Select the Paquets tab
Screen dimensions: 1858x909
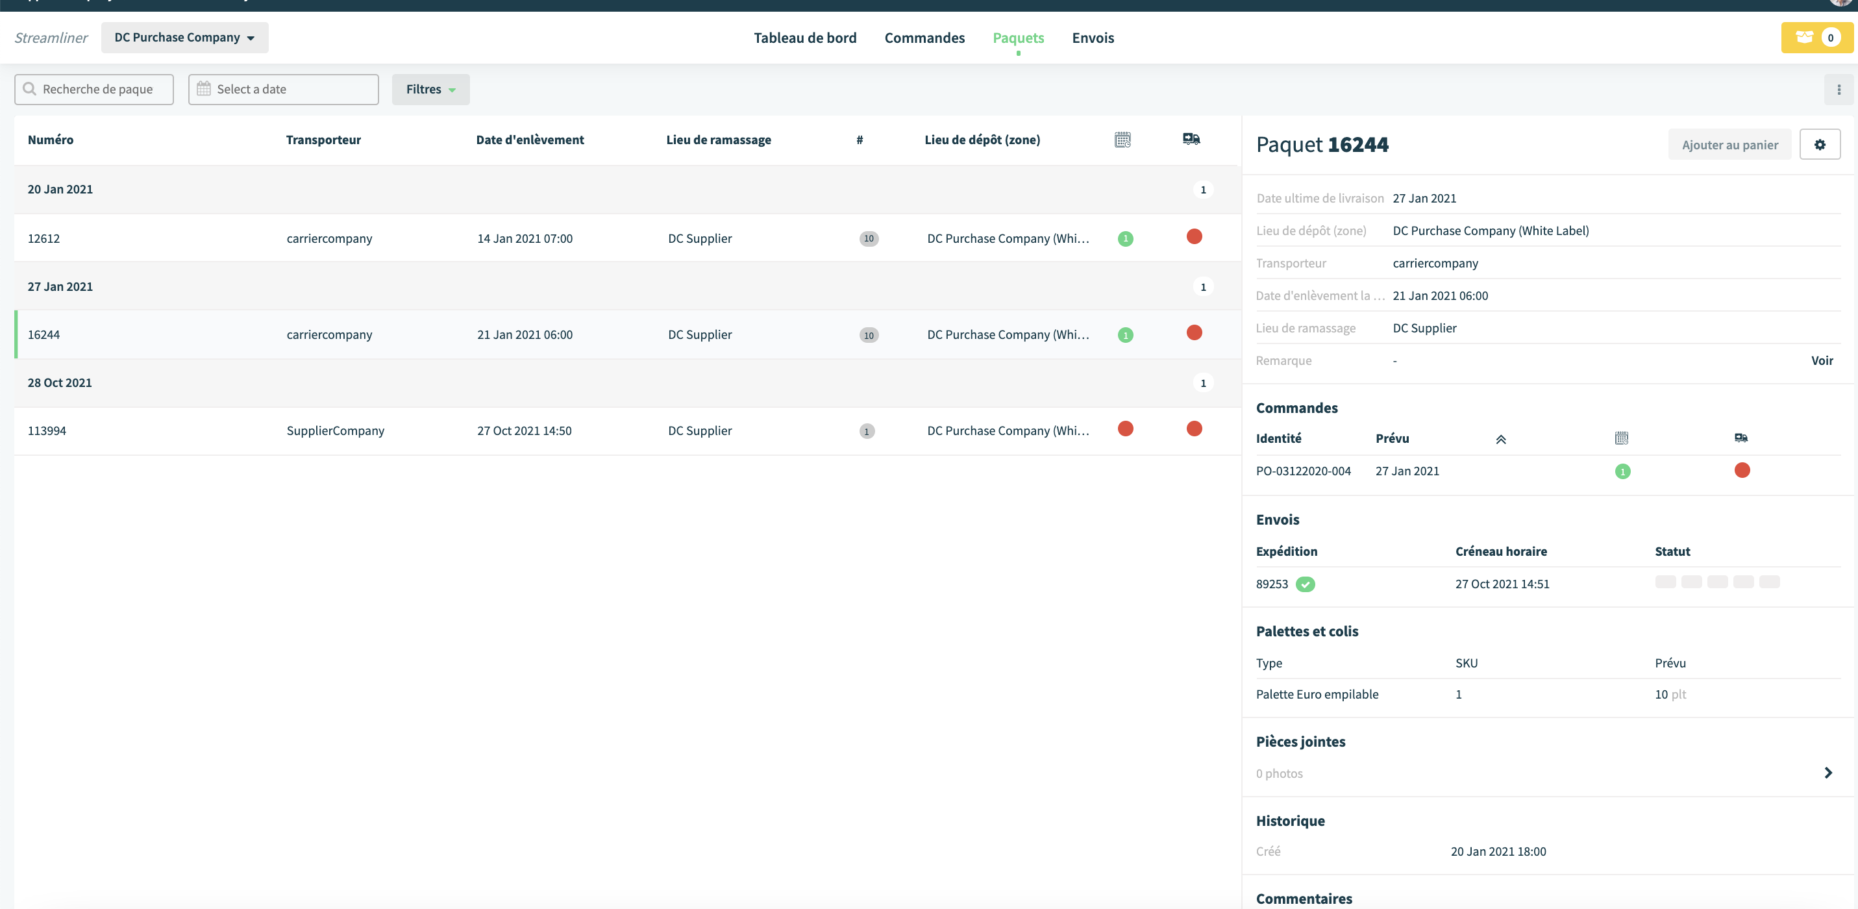tap(1018, 38)
